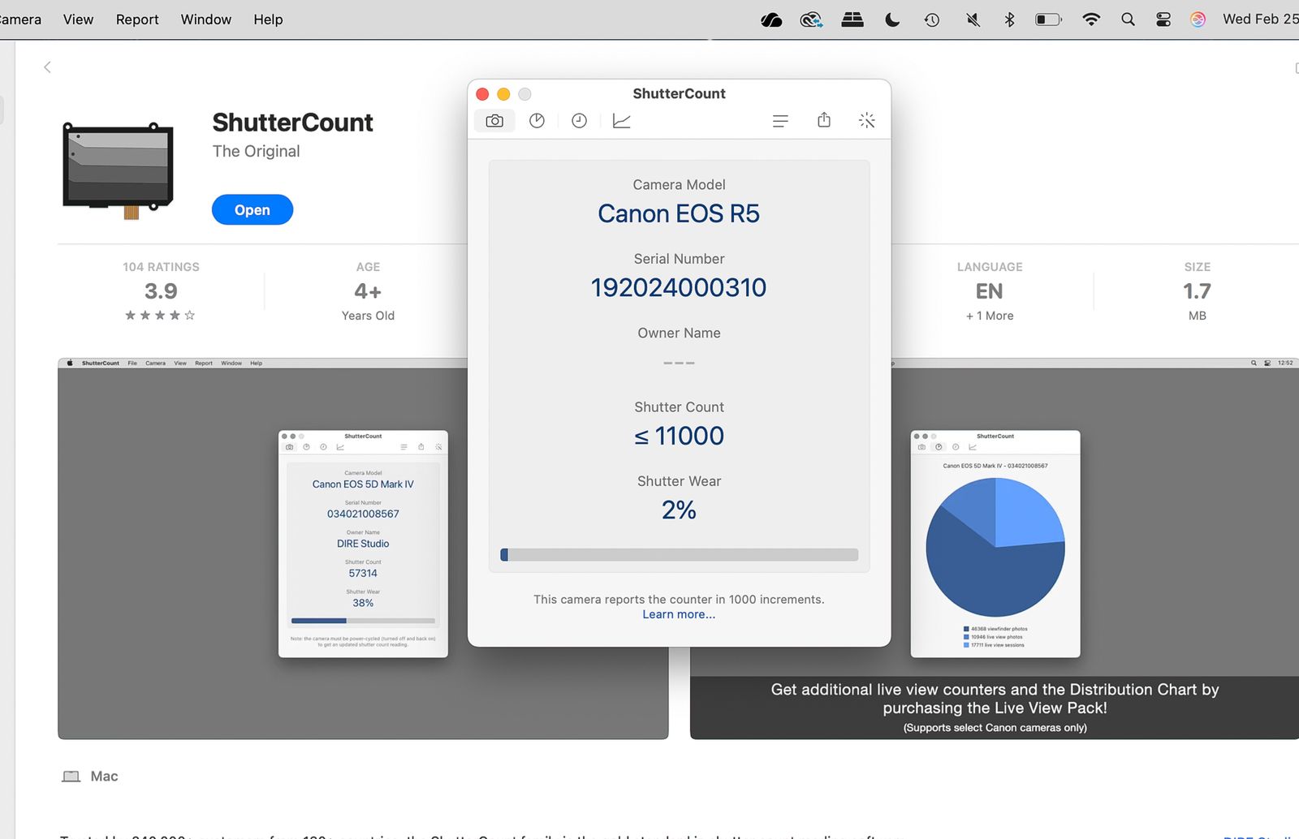Open the Window menu
This screenshot has height=839, width=1299.
tap(205, 19)
